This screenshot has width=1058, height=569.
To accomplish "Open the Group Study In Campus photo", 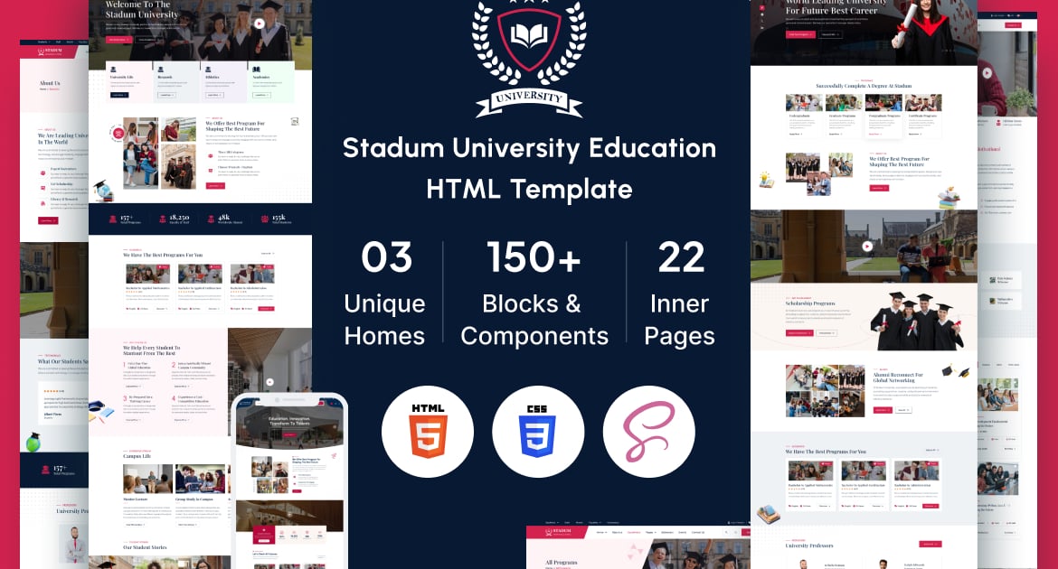I will (201, 479).
